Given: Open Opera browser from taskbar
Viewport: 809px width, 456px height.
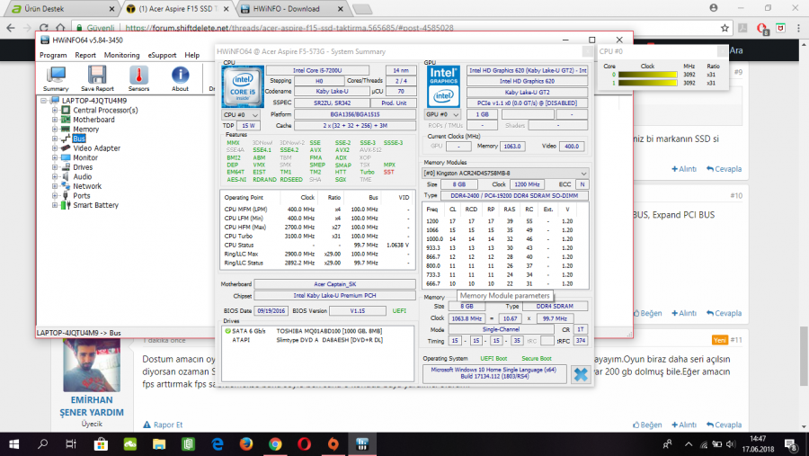Looking at the screenshot, I should coord(305,444).
